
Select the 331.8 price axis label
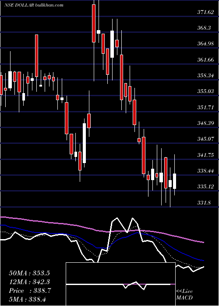204,202
